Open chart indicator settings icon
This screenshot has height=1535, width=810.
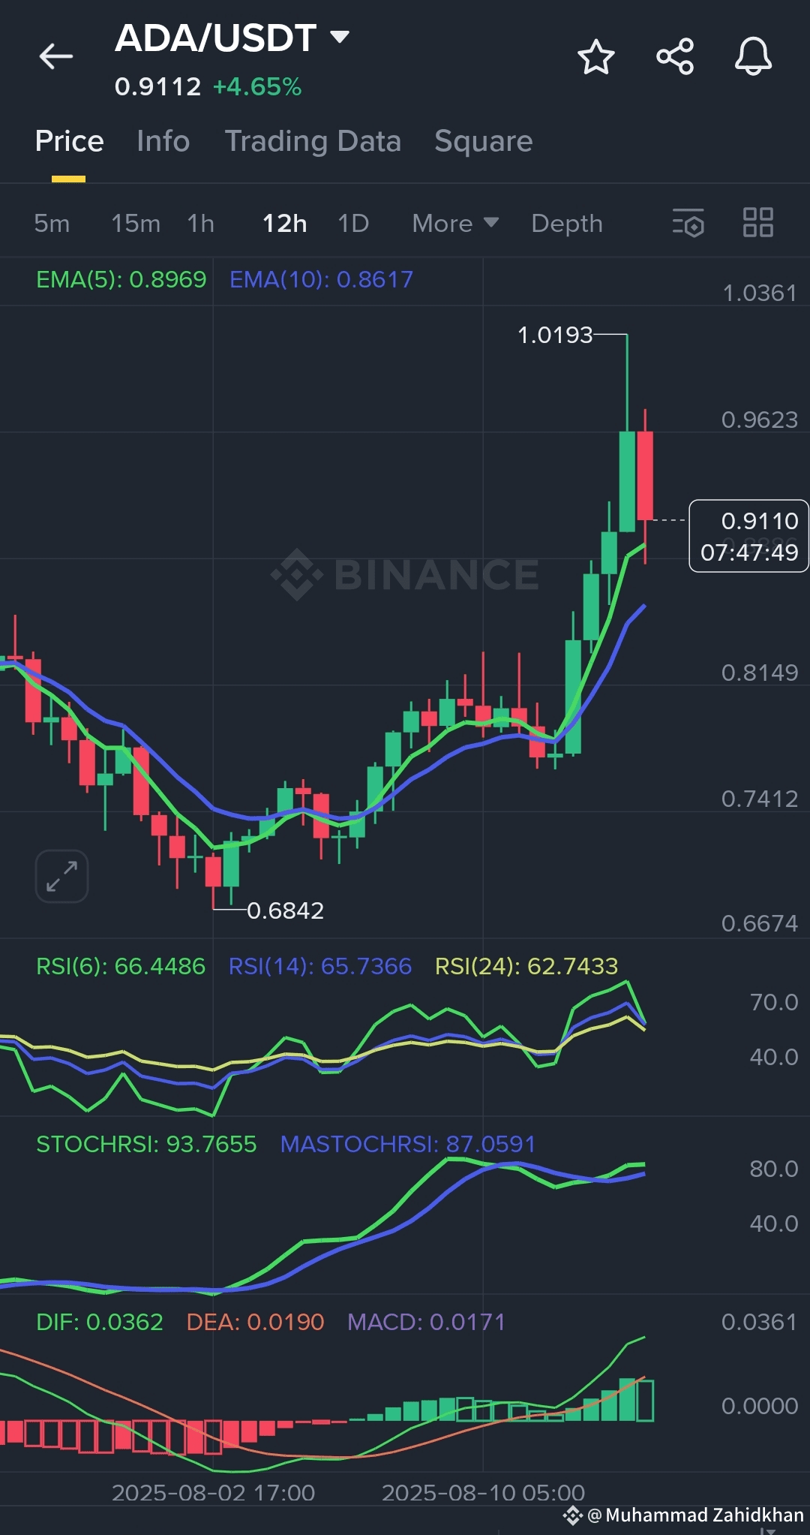pos(688,223)
